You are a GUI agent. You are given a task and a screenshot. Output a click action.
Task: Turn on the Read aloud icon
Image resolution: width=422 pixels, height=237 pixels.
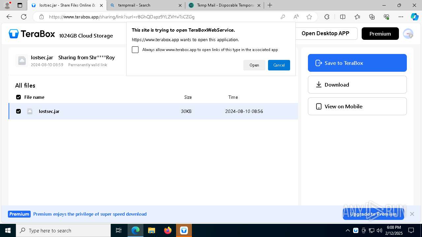[x=296, y=17]
